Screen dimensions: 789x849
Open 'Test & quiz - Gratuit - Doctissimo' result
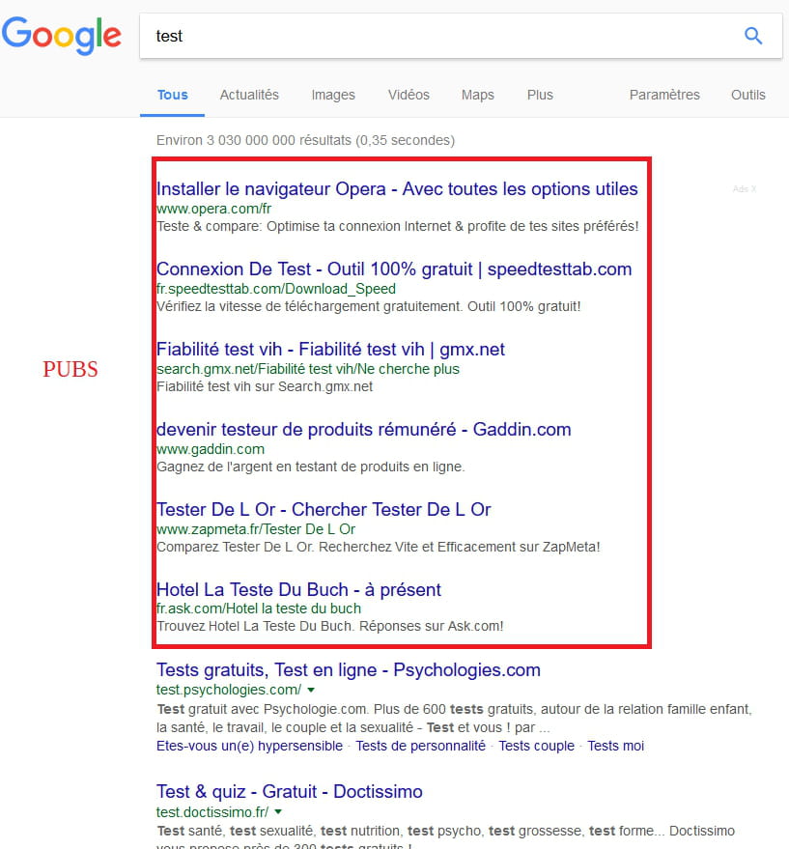[x=289, y=792]
